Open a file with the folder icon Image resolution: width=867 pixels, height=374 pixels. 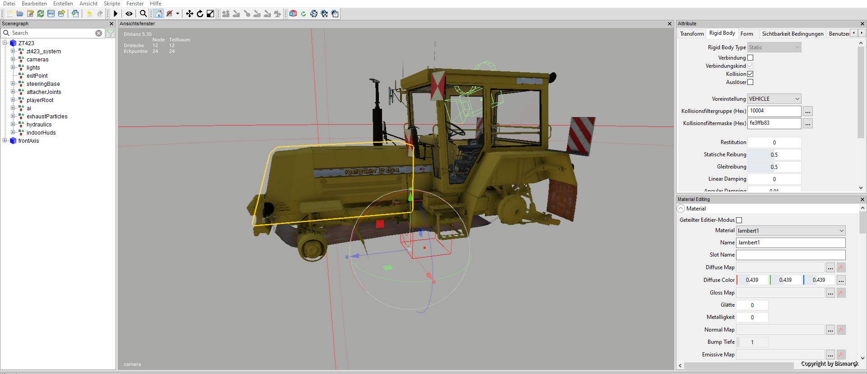click(20, 14)
